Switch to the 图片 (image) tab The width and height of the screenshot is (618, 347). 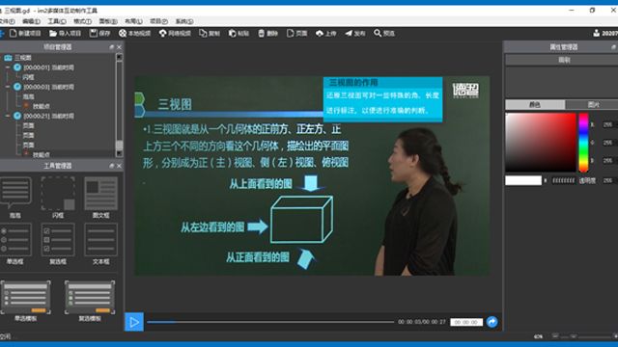(x=592, y=104)
